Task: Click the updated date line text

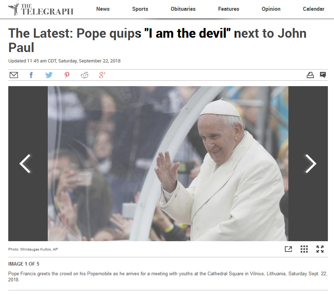Action: point(64,61)
